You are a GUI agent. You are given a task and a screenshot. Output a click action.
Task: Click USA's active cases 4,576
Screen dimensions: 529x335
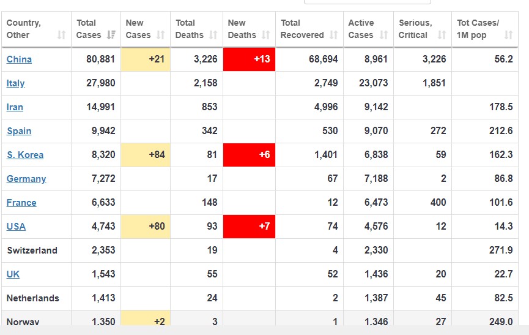pyautogui.click(x=376, y=227)
